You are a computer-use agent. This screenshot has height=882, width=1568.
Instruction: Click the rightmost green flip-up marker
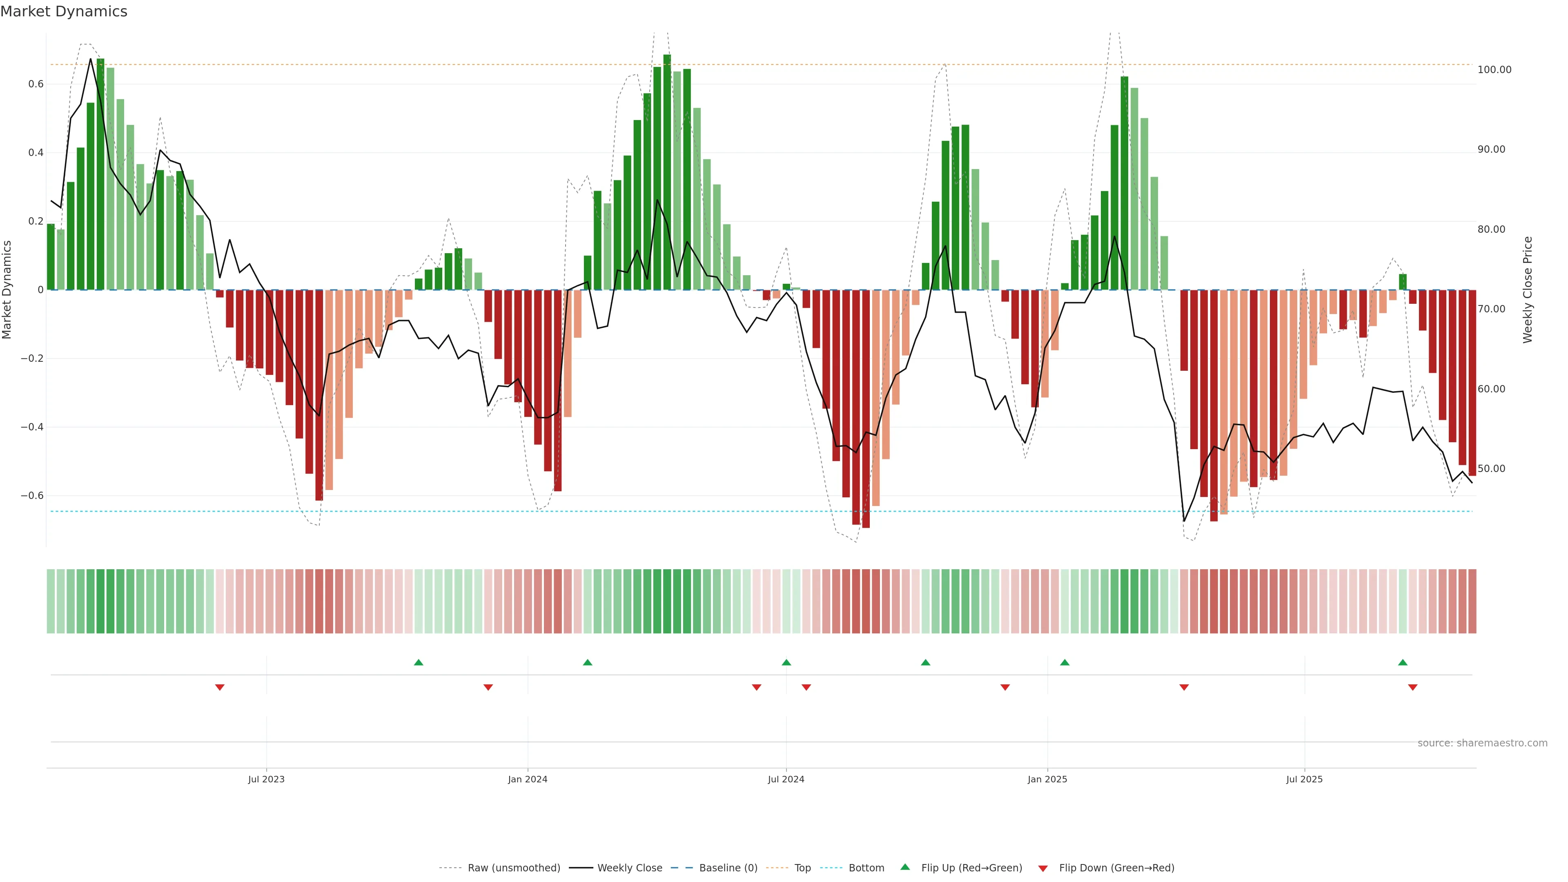[x=1403, y=662]
